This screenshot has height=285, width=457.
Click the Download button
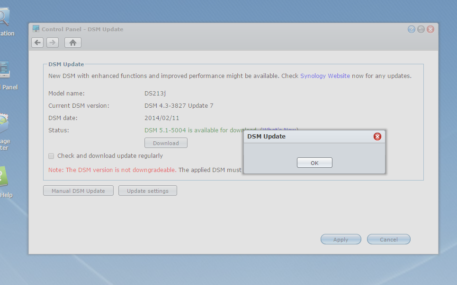166,143
